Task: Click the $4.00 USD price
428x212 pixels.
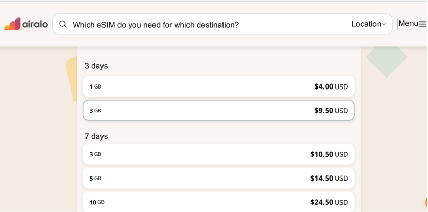Action: [331, 86]
